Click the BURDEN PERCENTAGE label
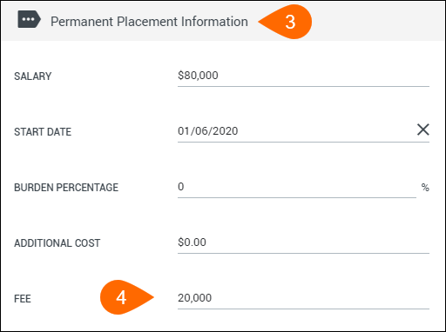This screenshot has height=332, width=446. coord(66,188)
